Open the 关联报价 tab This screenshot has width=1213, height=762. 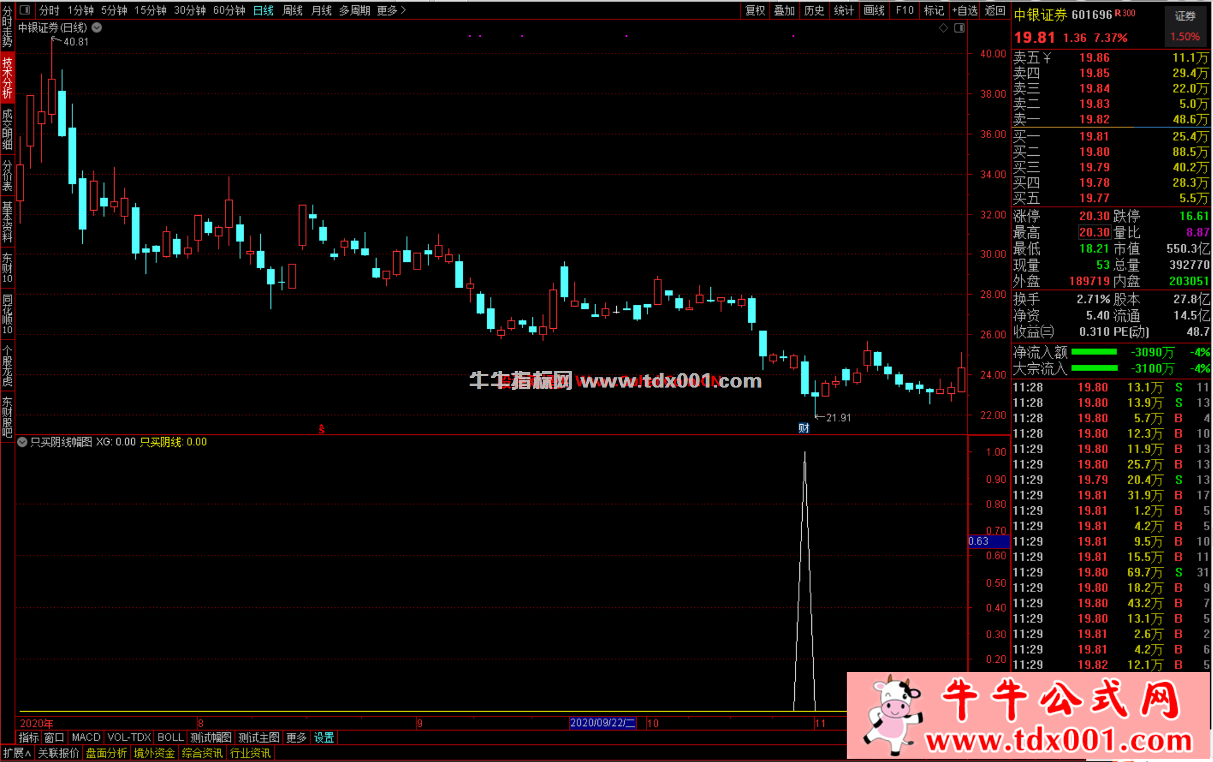tap(58, 753)
